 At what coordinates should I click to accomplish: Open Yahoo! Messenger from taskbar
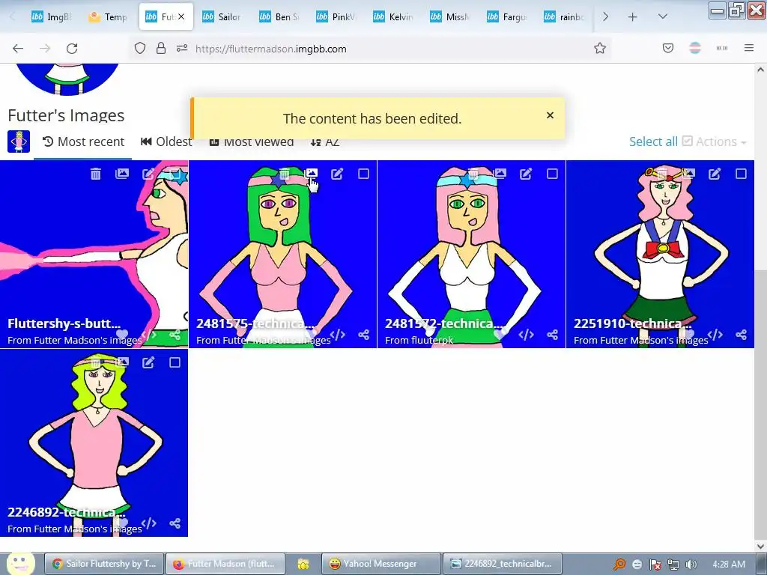tap(381, 564)
